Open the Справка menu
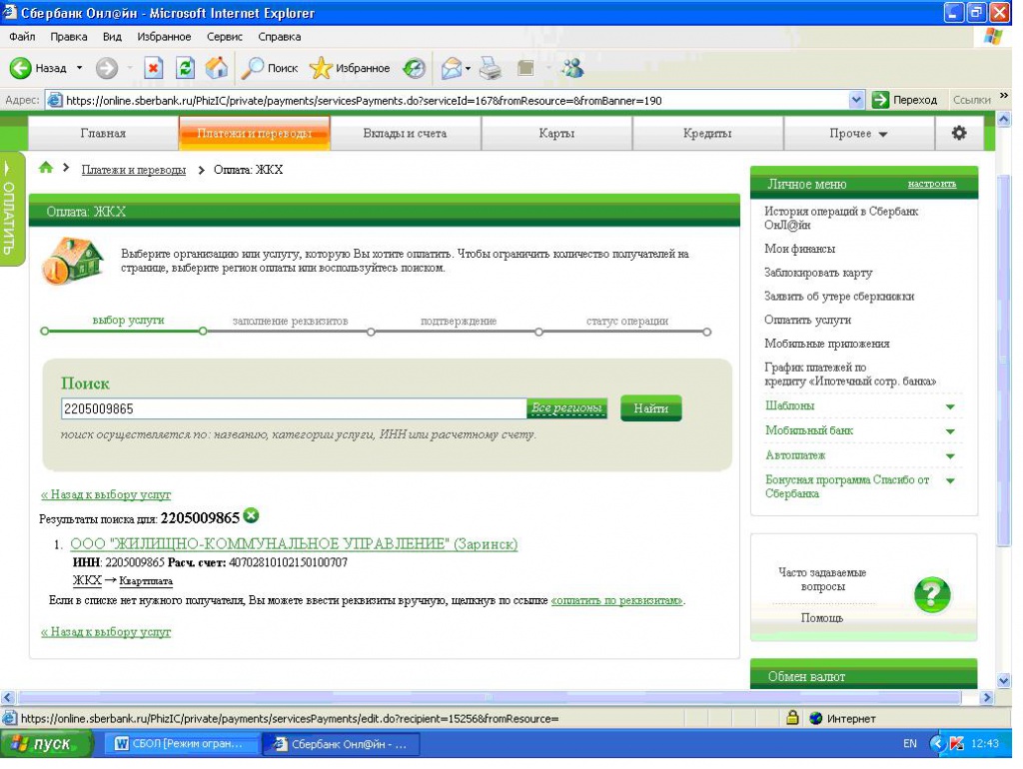 click(280, 37)
